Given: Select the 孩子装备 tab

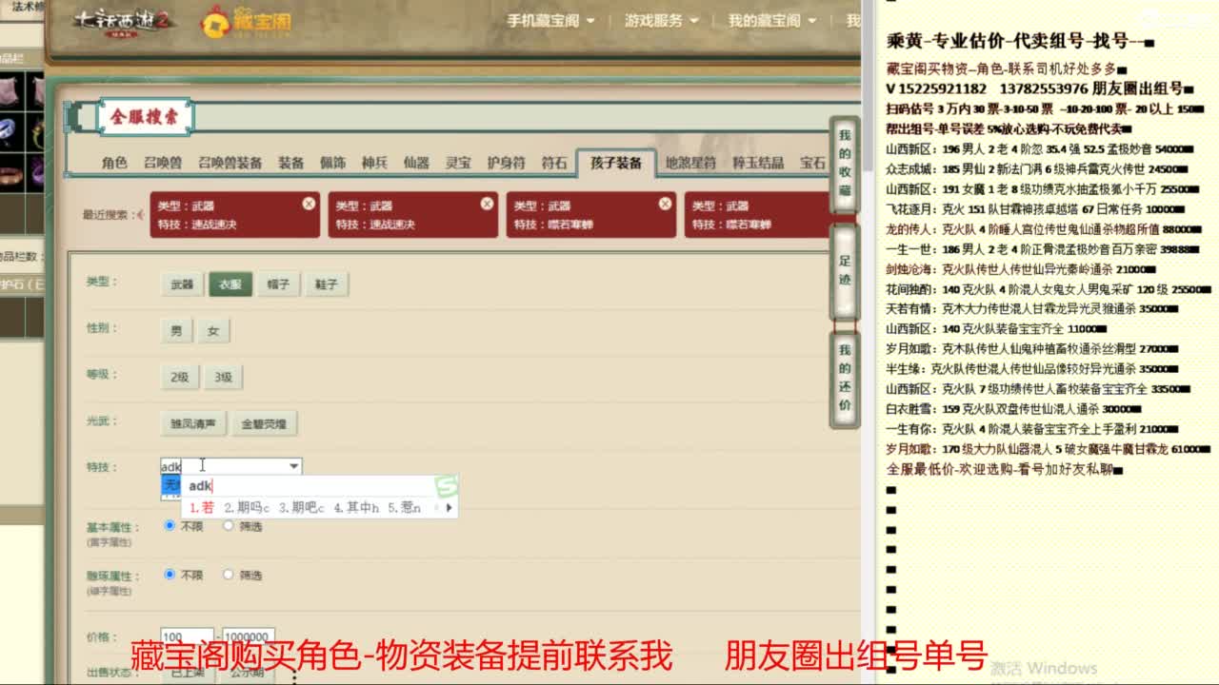Looking at the screenshot, I should pos(616,163).
